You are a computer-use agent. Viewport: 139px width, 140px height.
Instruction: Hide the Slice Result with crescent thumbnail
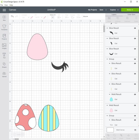pos(135,49)
